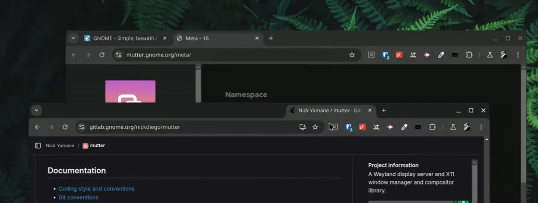This screenshot has height=203, width=538.
Task: Open tab search dropdown in GitLab window
Action: tap(36, 110)
